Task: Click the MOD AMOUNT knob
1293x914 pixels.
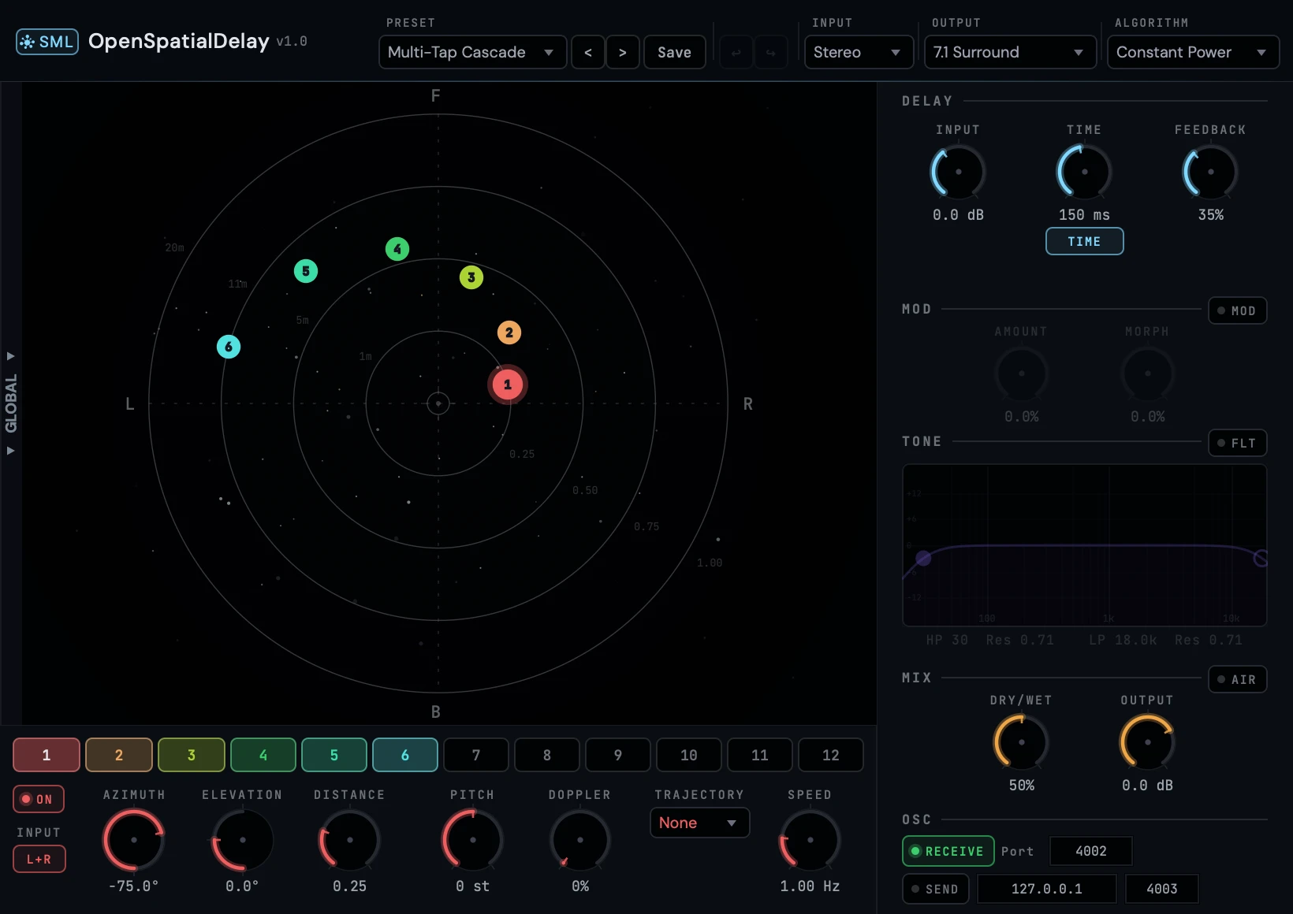Action: (1021, 373)
